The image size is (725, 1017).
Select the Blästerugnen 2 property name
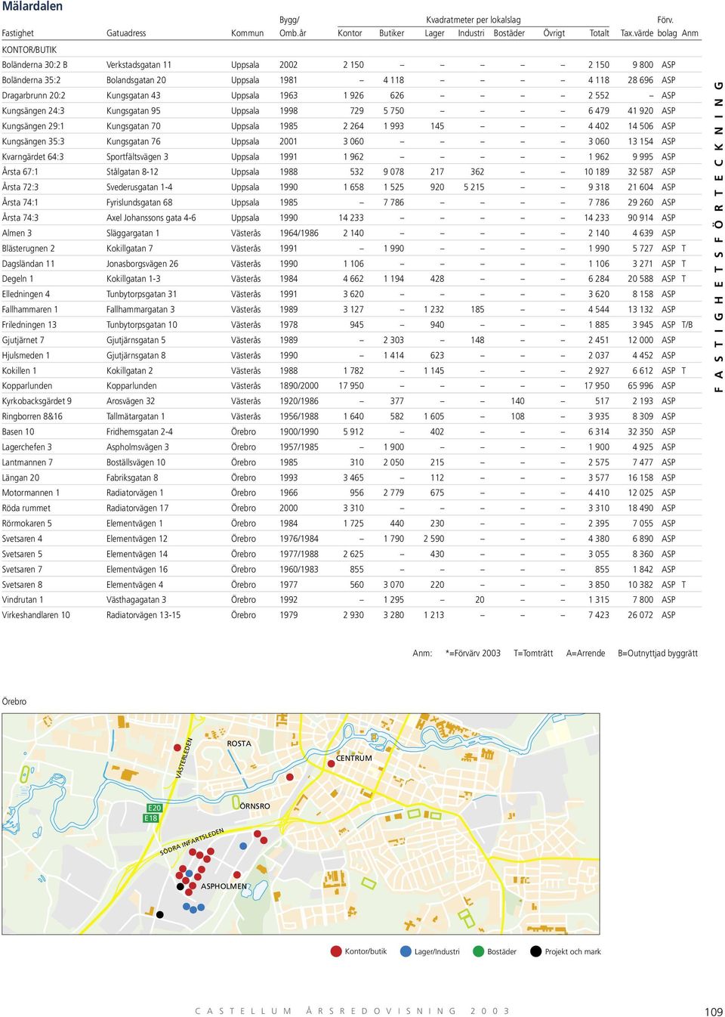(28, 249)
